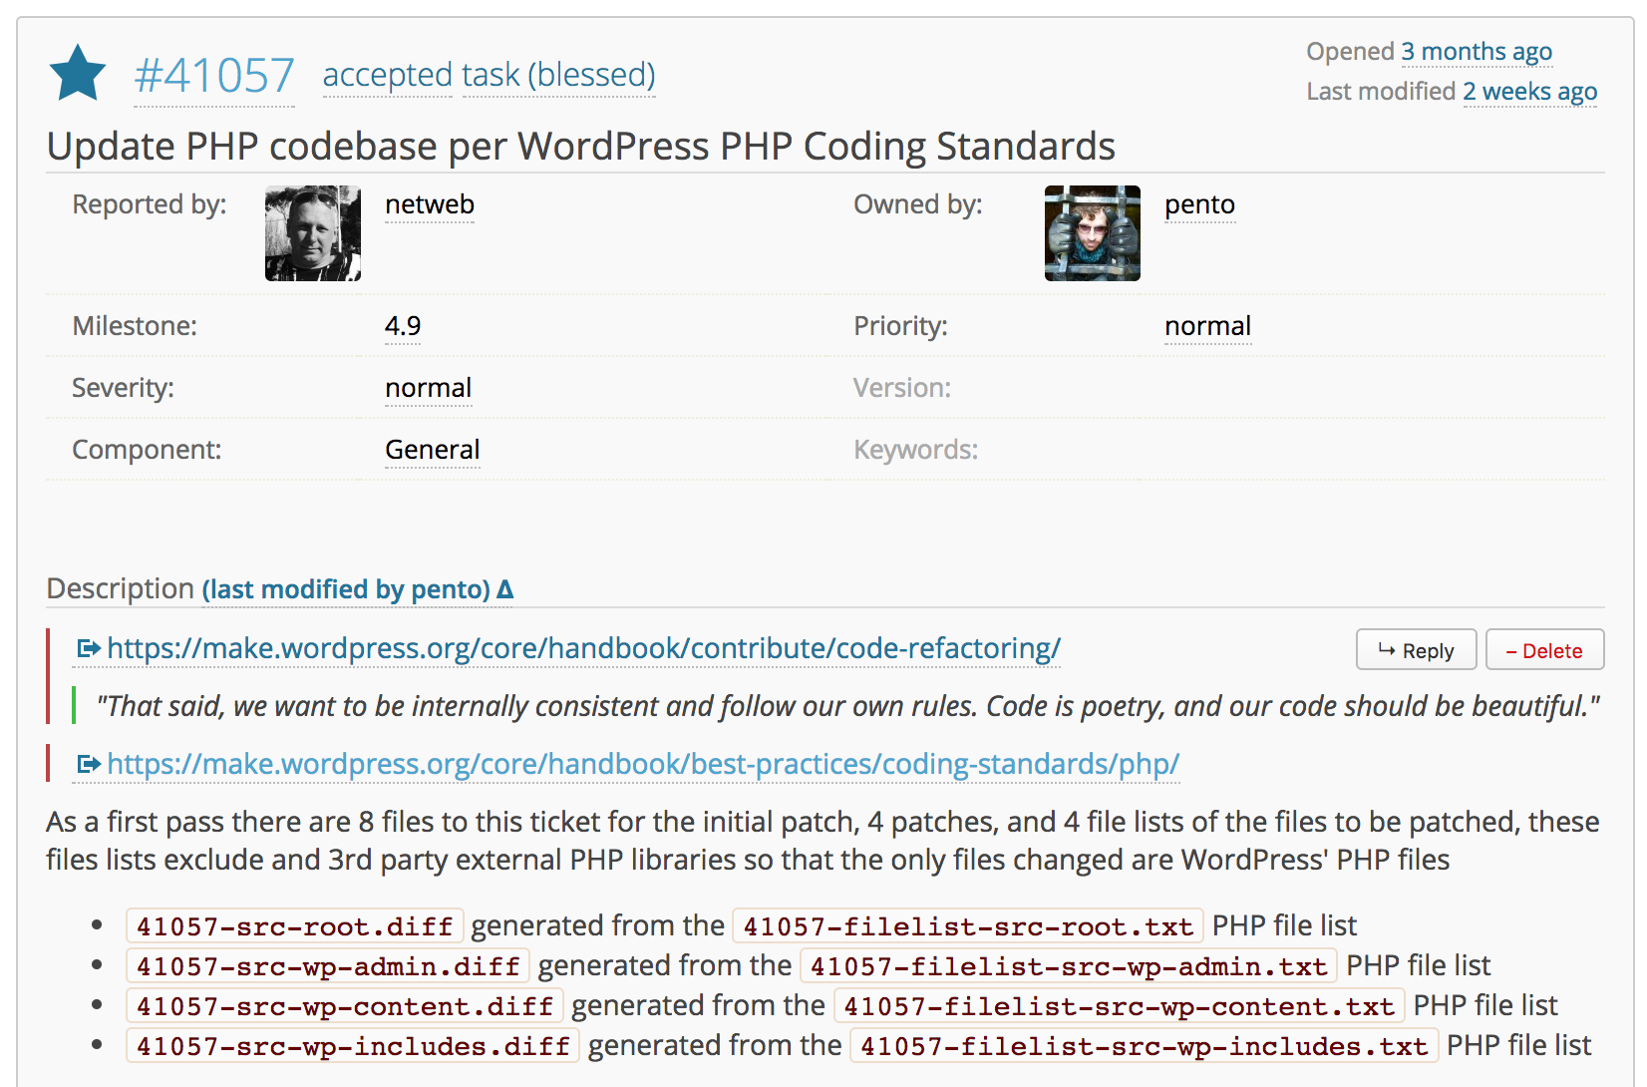
Task: Open the code-refactoring handbook URL
Action: tap(583, 648)
